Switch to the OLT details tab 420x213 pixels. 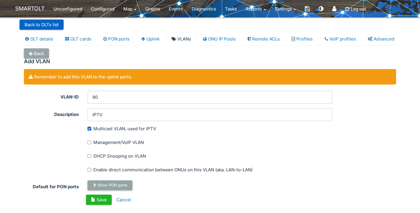(39, 39)
